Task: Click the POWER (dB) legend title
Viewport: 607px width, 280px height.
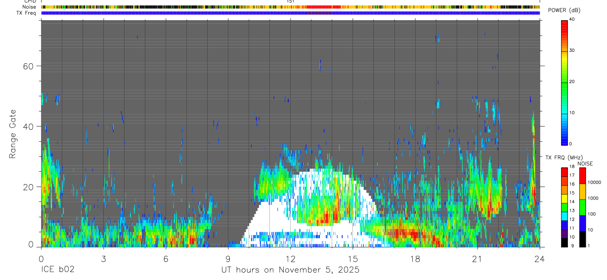Action: [x=564, y=10]
